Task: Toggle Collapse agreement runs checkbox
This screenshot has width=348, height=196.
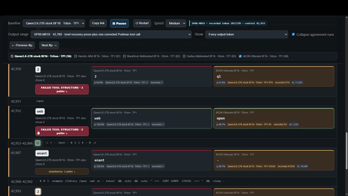Action: pyautogui.click(x=293, y=34)
